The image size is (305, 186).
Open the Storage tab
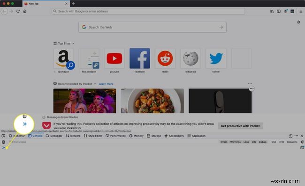point(154,136)
